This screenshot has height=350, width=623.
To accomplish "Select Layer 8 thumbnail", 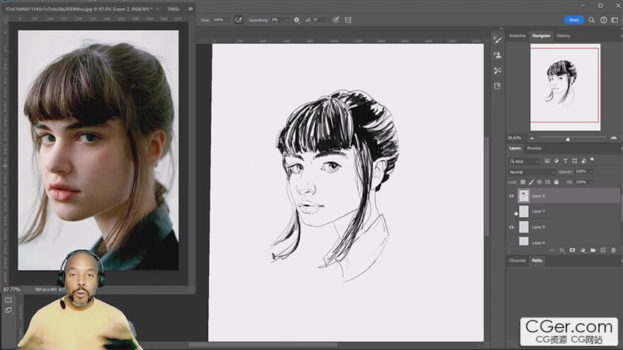I will [524, 196].
